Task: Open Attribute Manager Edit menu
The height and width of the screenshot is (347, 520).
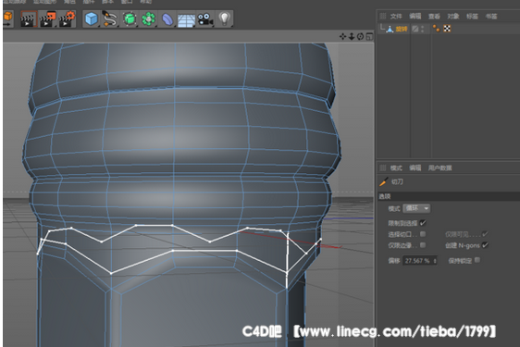Action: click(x=415, y=167)
